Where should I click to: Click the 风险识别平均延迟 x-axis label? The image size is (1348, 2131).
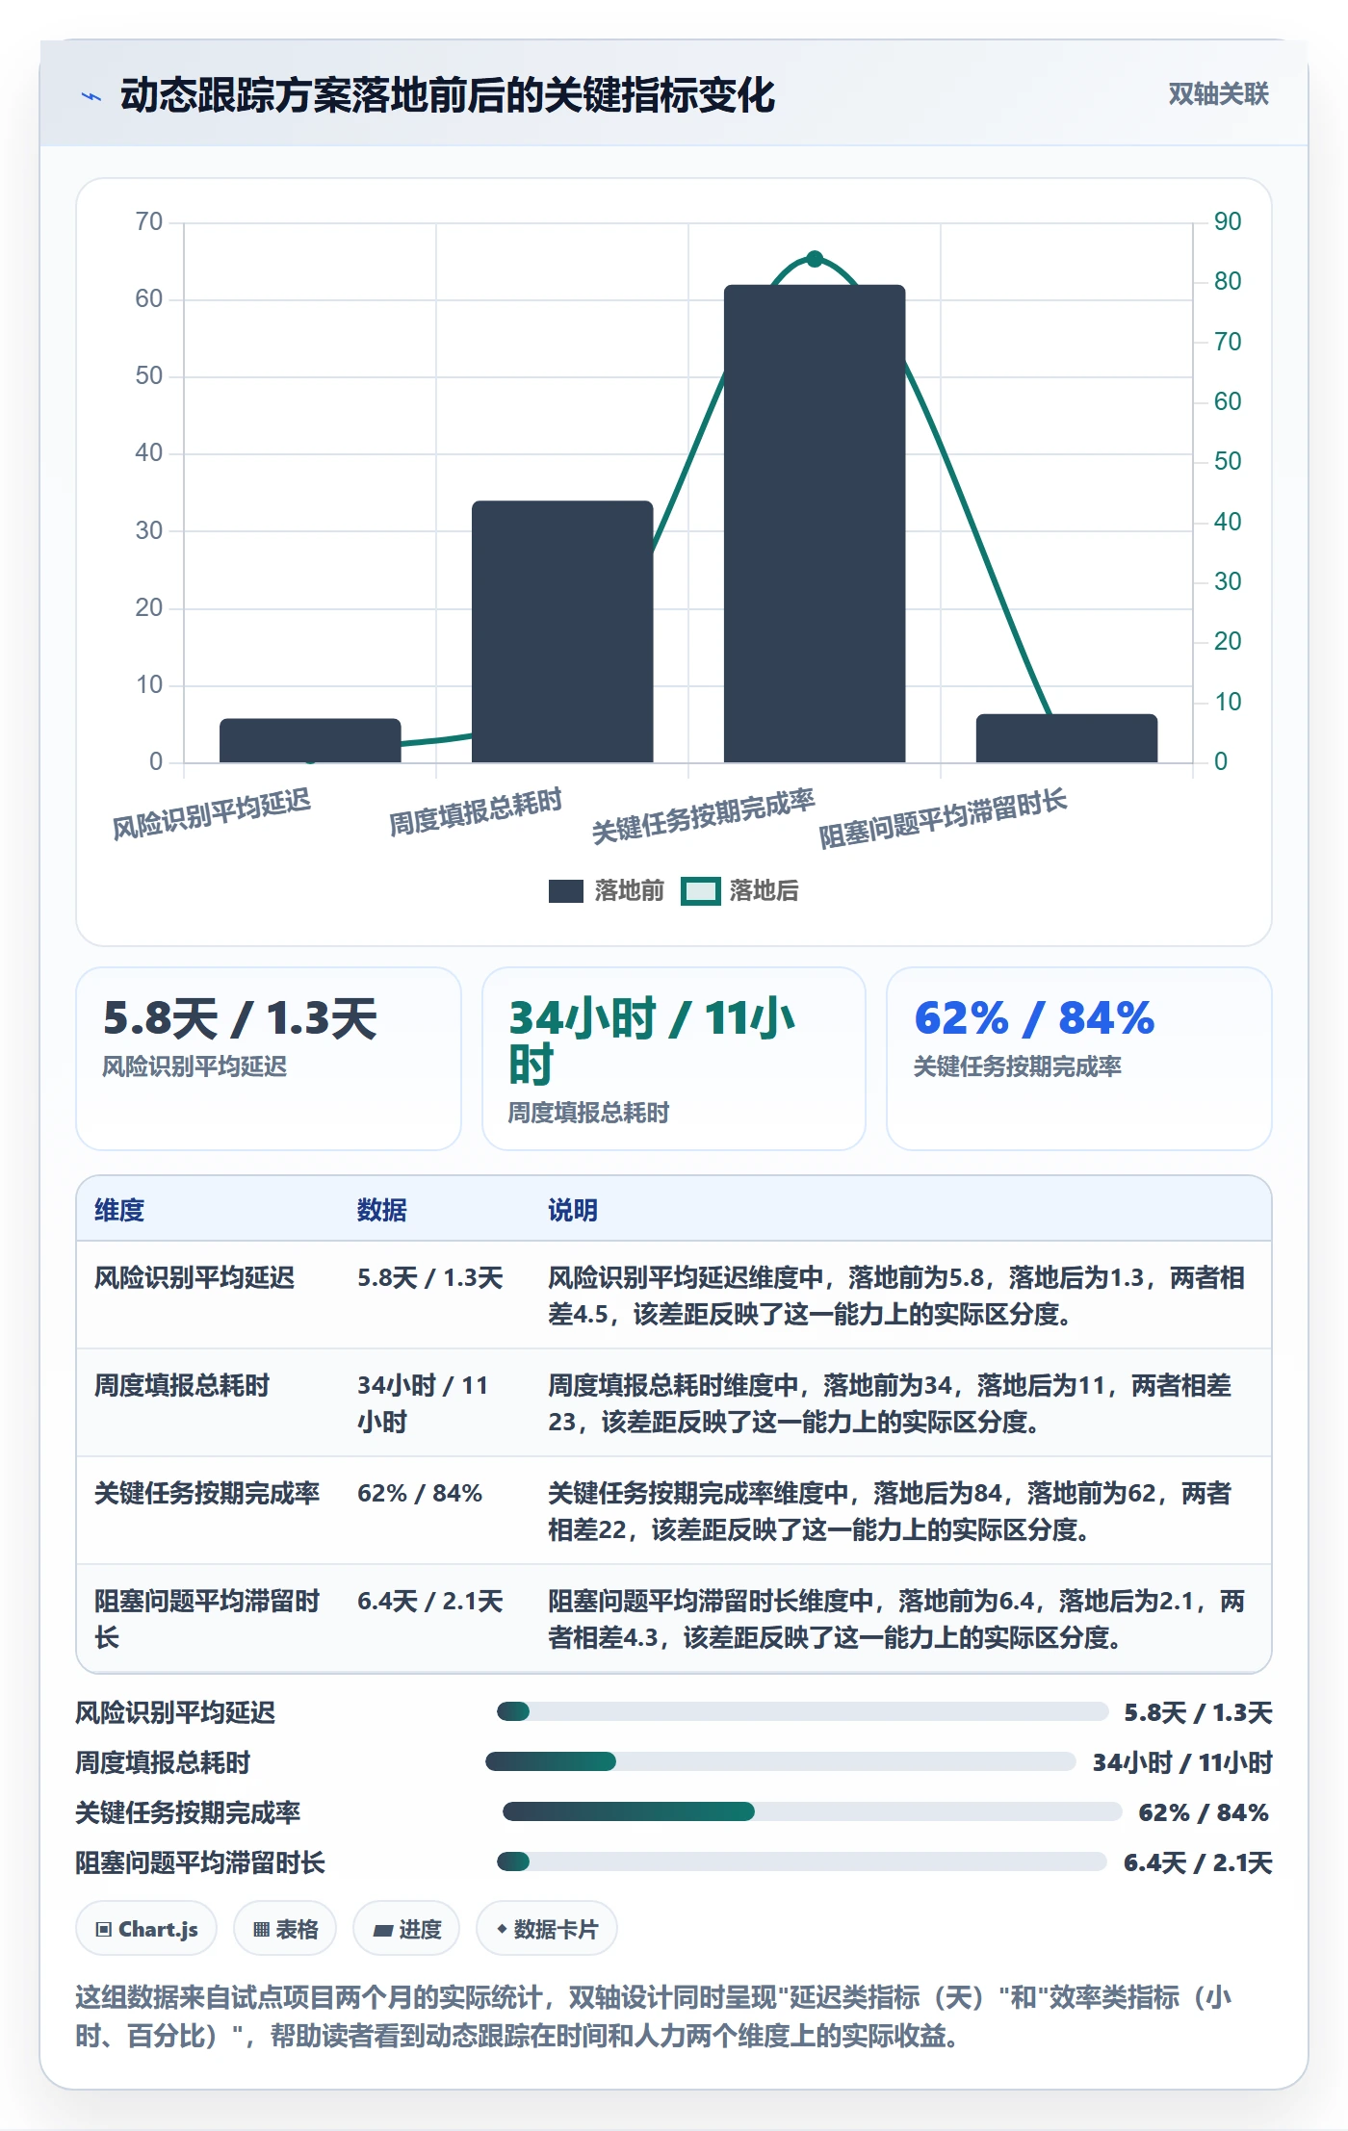point(212,813)
